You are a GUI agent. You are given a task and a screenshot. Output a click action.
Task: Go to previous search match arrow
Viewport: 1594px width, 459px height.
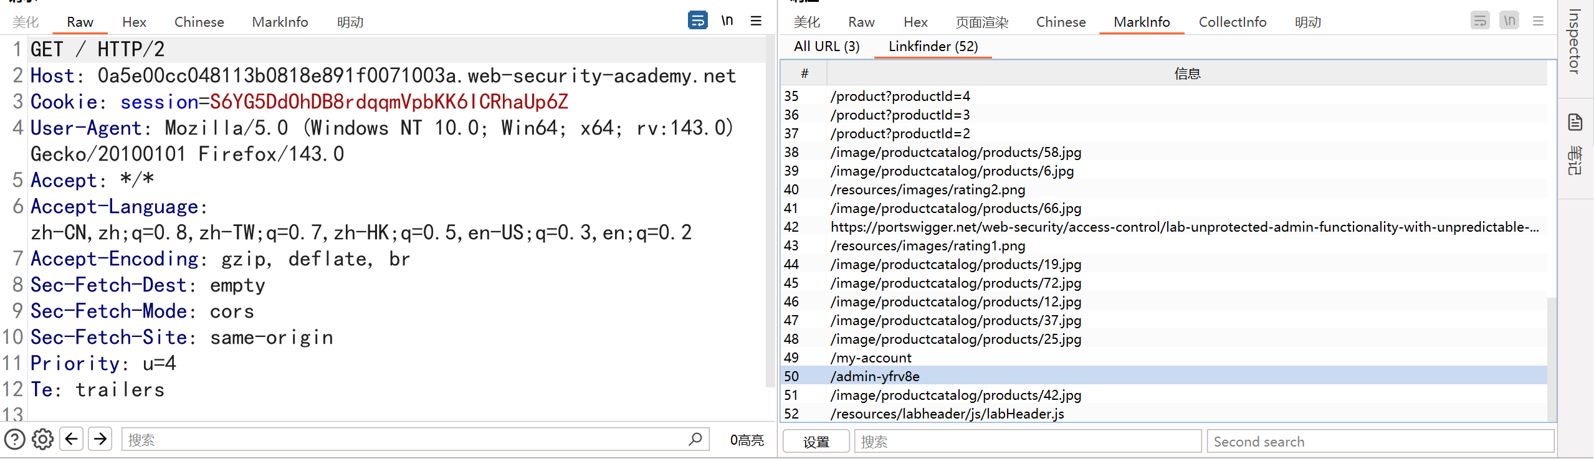[x=72, y=439]
